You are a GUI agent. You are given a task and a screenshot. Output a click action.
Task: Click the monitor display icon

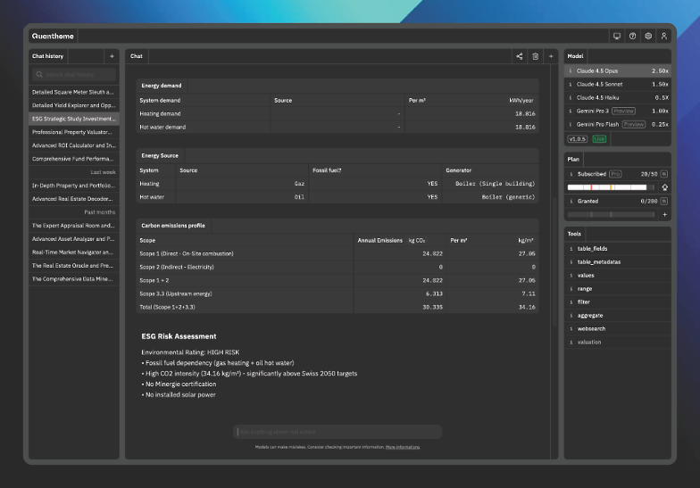(x=616, y=37)
